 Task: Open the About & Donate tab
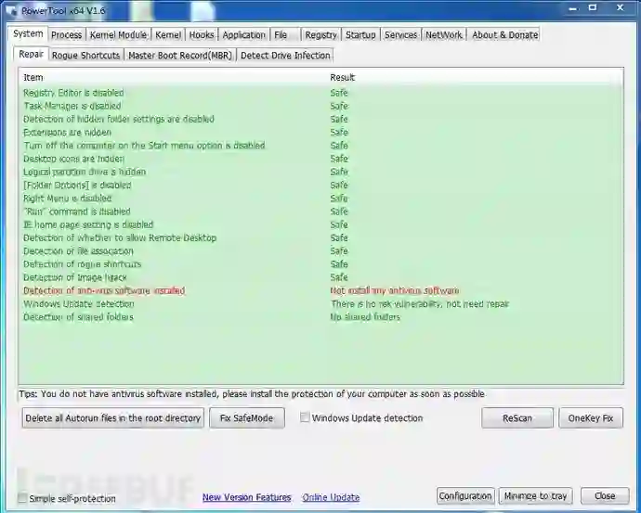504,35
